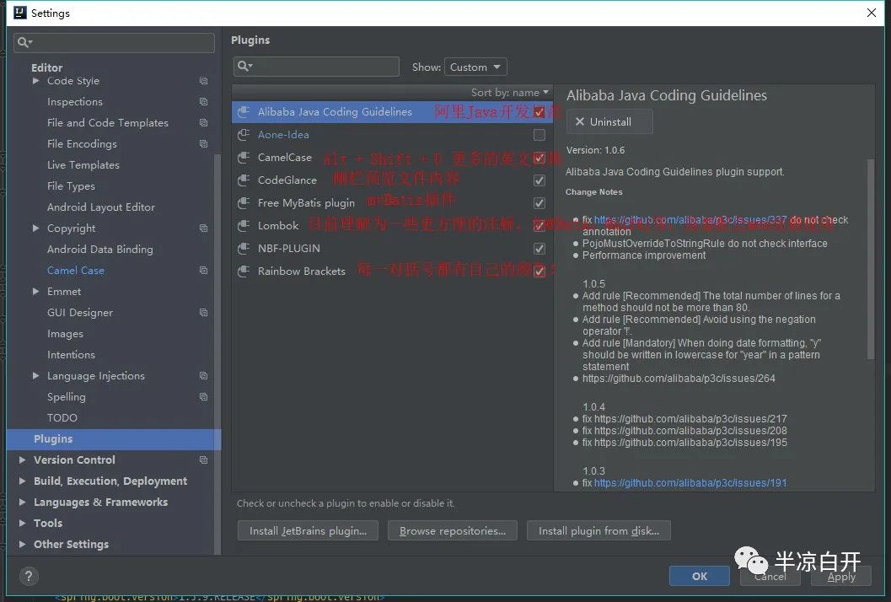Expand the Languages & Frameworks group
891x602 pixels.
[x=22, y=502]
